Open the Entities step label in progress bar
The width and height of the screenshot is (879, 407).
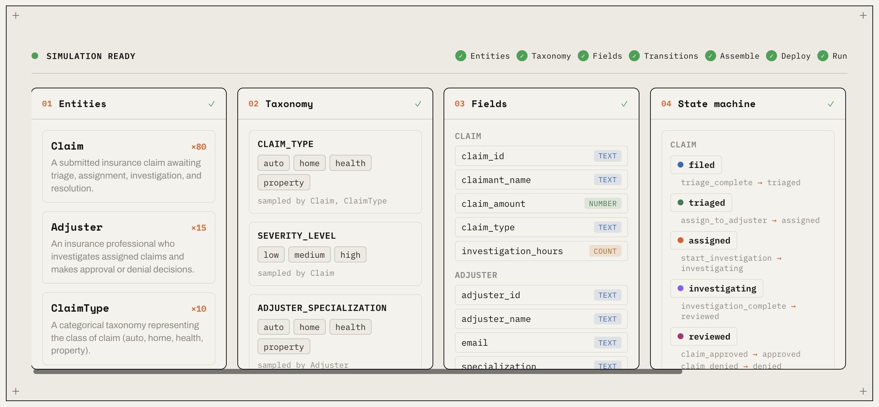coord(490,56)
